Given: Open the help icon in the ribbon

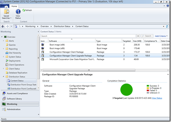Looking at the screenshot, I should click(x=168, y=6).
